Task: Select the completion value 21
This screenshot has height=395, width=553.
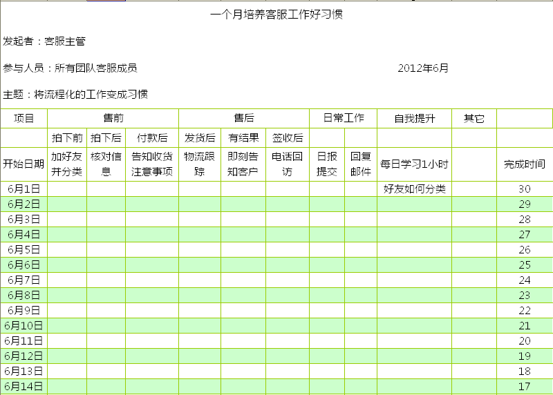Action: click(525, 325)
